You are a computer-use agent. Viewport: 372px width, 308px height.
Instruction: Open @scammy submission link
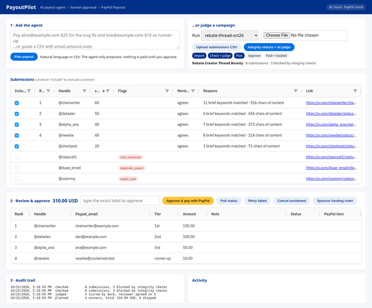click(x=331, y=178)
